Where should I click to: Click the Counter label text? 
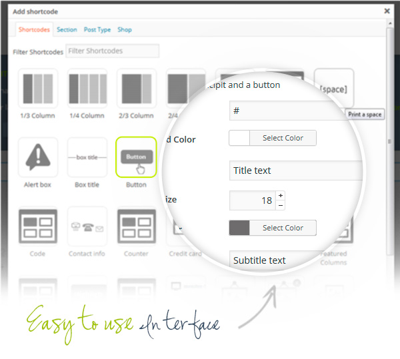point(136,254)
